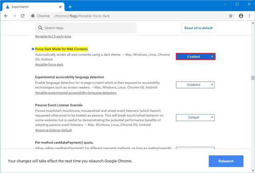Click the page vertical scrollbar thumb
This screenshot has width=255, height=173.
[x=253, y=78]
